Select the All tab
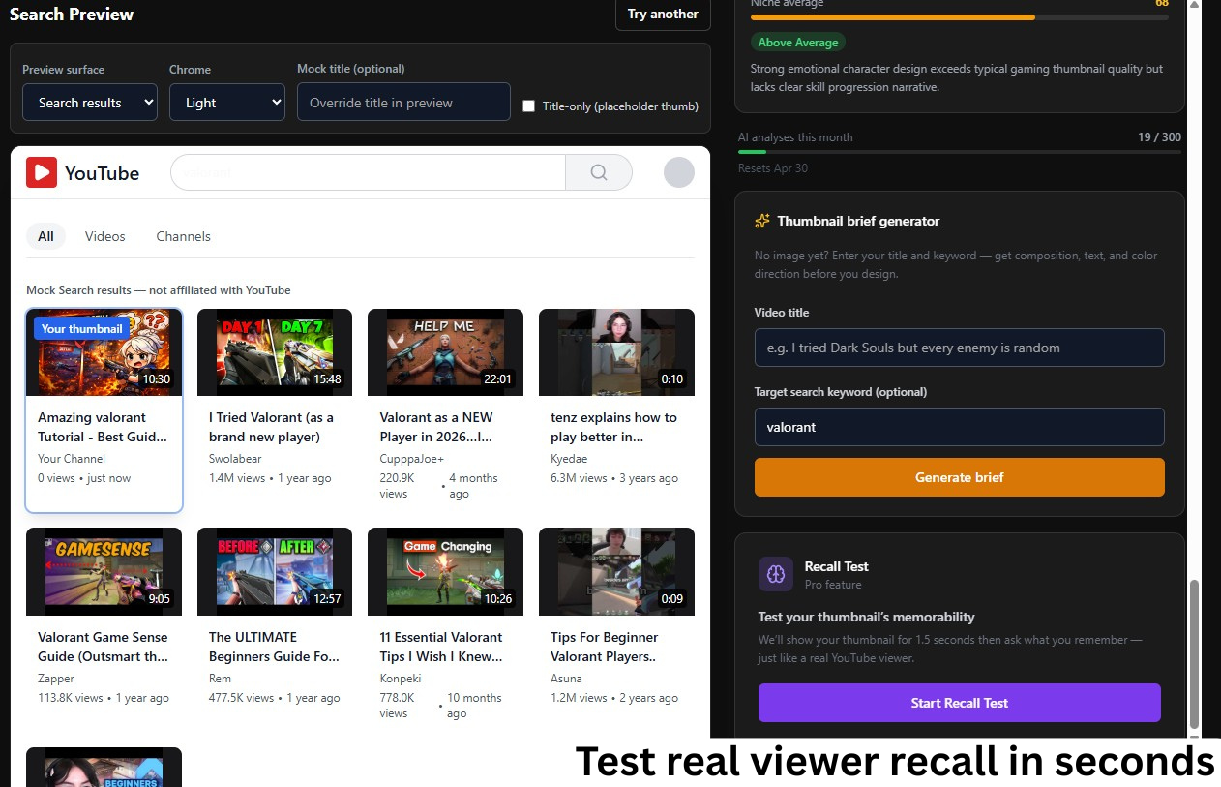Viewport: 1221px width, 787px height. pyautogui.click(x=45, y=236)
